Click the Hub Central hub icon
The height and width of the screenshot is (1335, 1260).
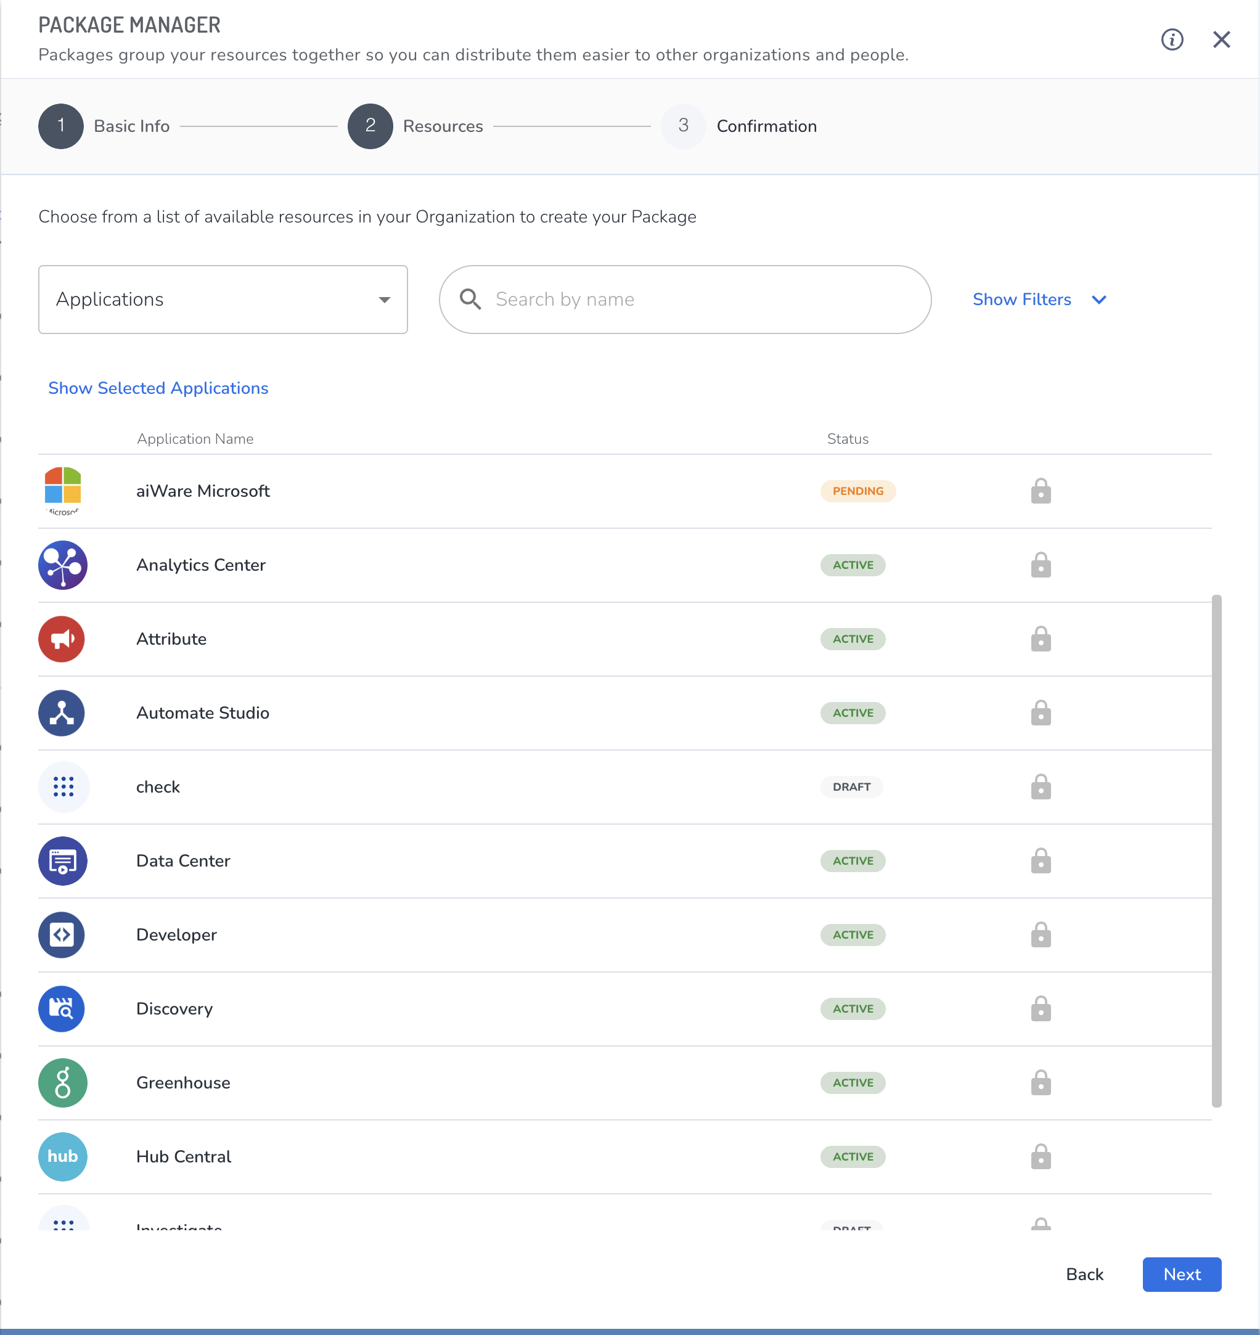point(62,1156)
